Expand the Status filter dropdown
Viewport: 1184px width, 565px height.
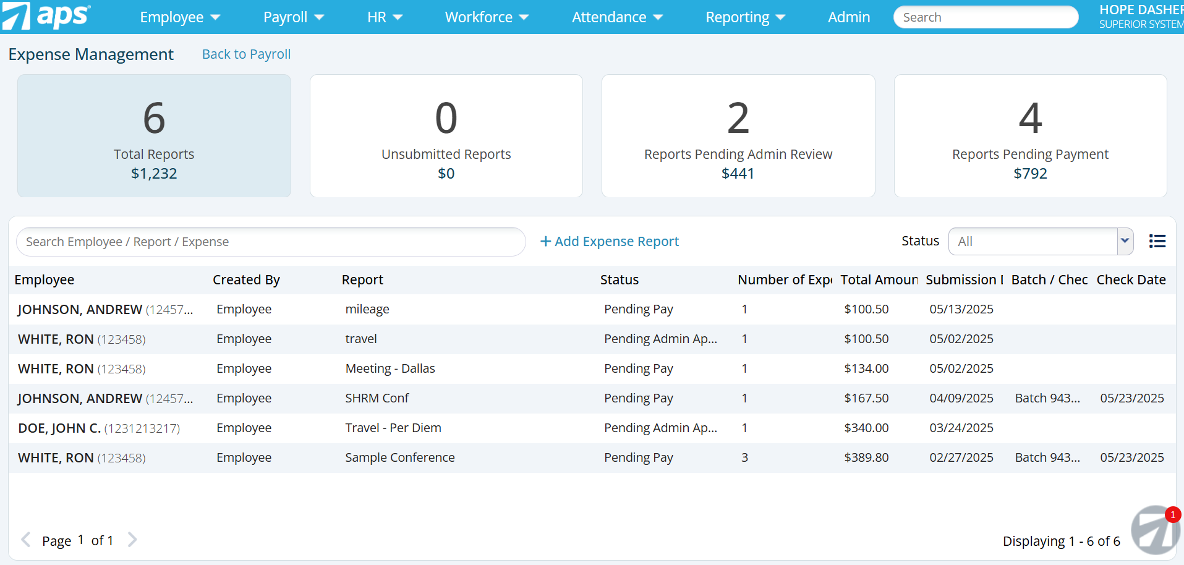[1125, 241]
